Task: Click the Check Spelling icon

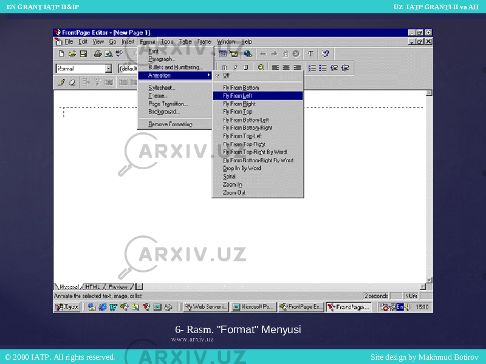Action: pyautogui.click(x=119, y=54)
